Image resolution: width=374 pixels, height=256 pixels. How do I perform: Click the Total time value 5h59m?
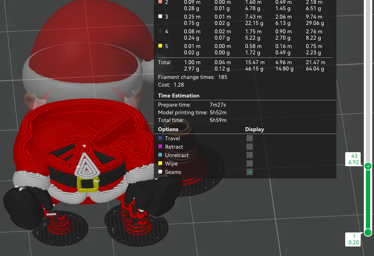click(218, 120)
